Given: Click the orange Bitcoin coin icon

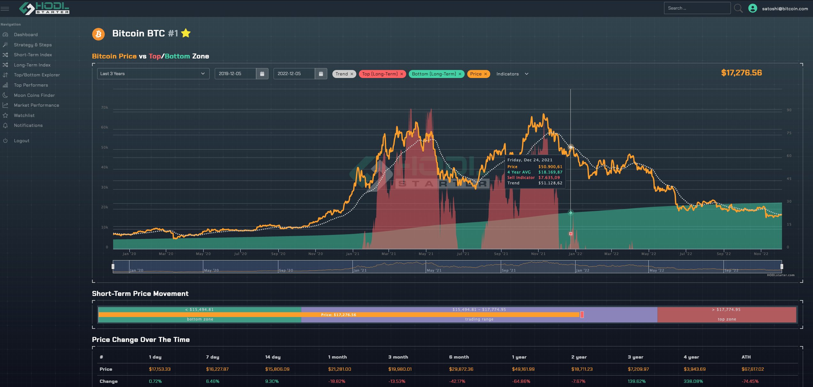Looking at the screenshot, I should click(98, 34).
